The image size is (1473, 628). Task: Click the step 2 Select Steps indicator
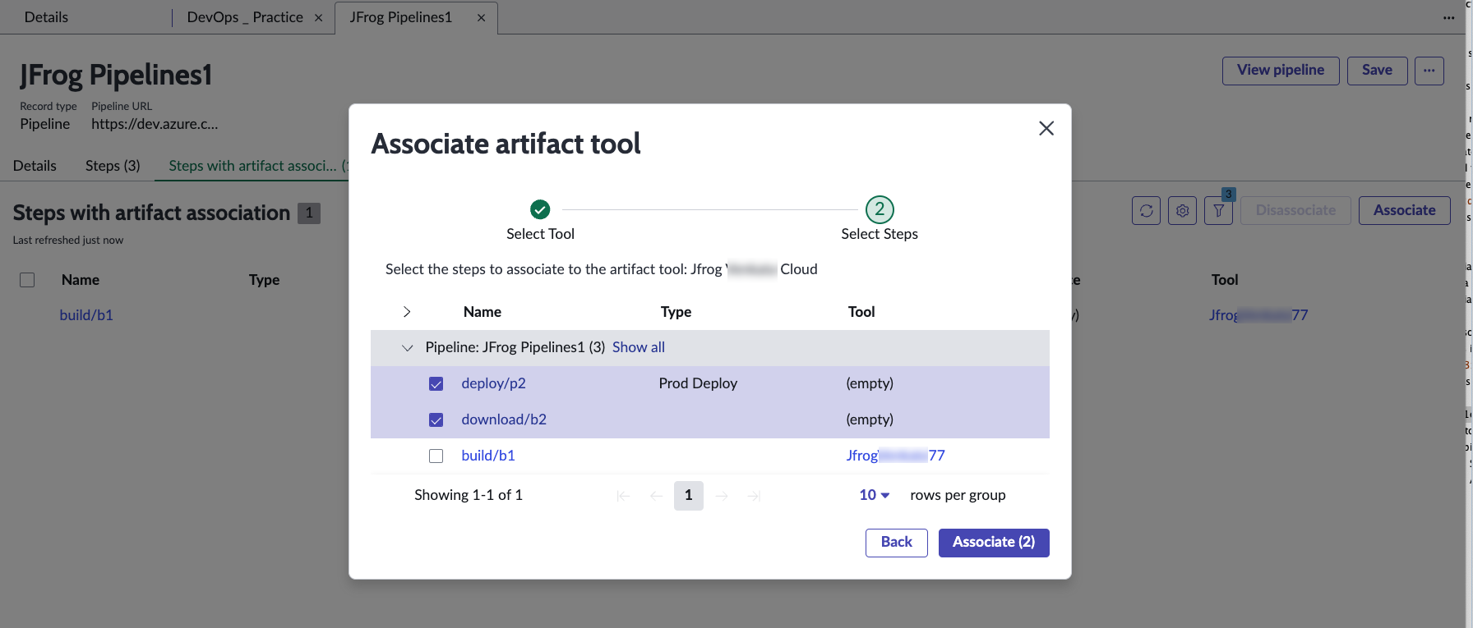(x=880, y=209)
